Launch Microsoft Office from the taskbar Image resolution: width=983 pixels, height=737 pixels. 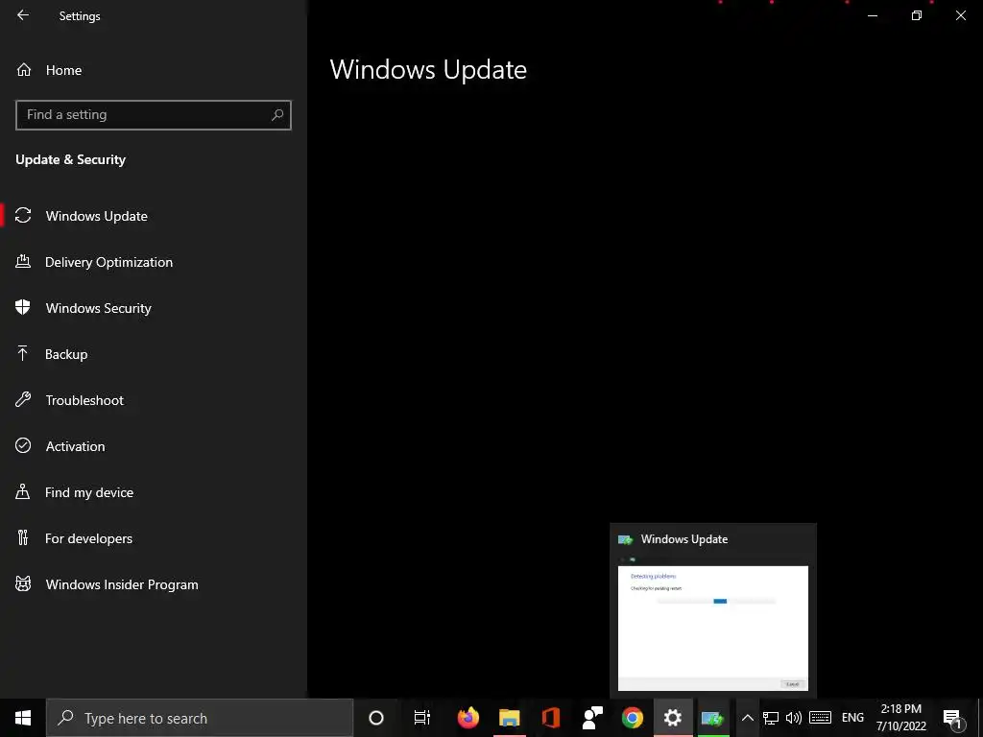point(550,718)
